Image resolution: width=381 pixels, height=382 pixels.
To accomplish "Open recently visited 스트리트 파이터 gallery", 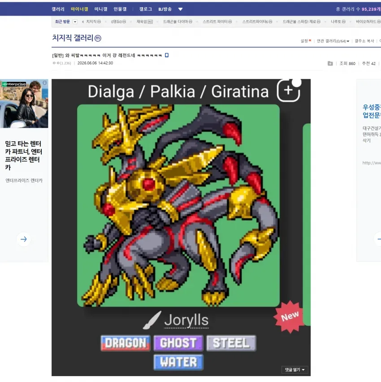I will (x=217, y=22).
